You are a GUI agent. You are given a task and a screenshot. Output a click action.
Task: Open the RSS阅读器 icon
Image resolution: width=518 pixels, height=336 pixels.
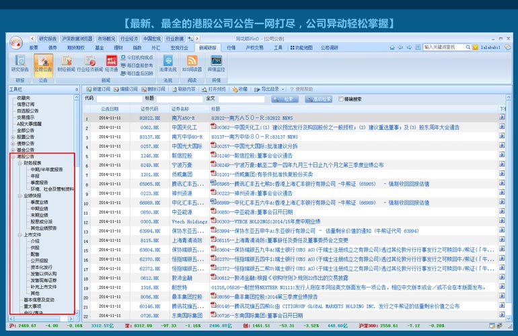click(x=192, y=64)
